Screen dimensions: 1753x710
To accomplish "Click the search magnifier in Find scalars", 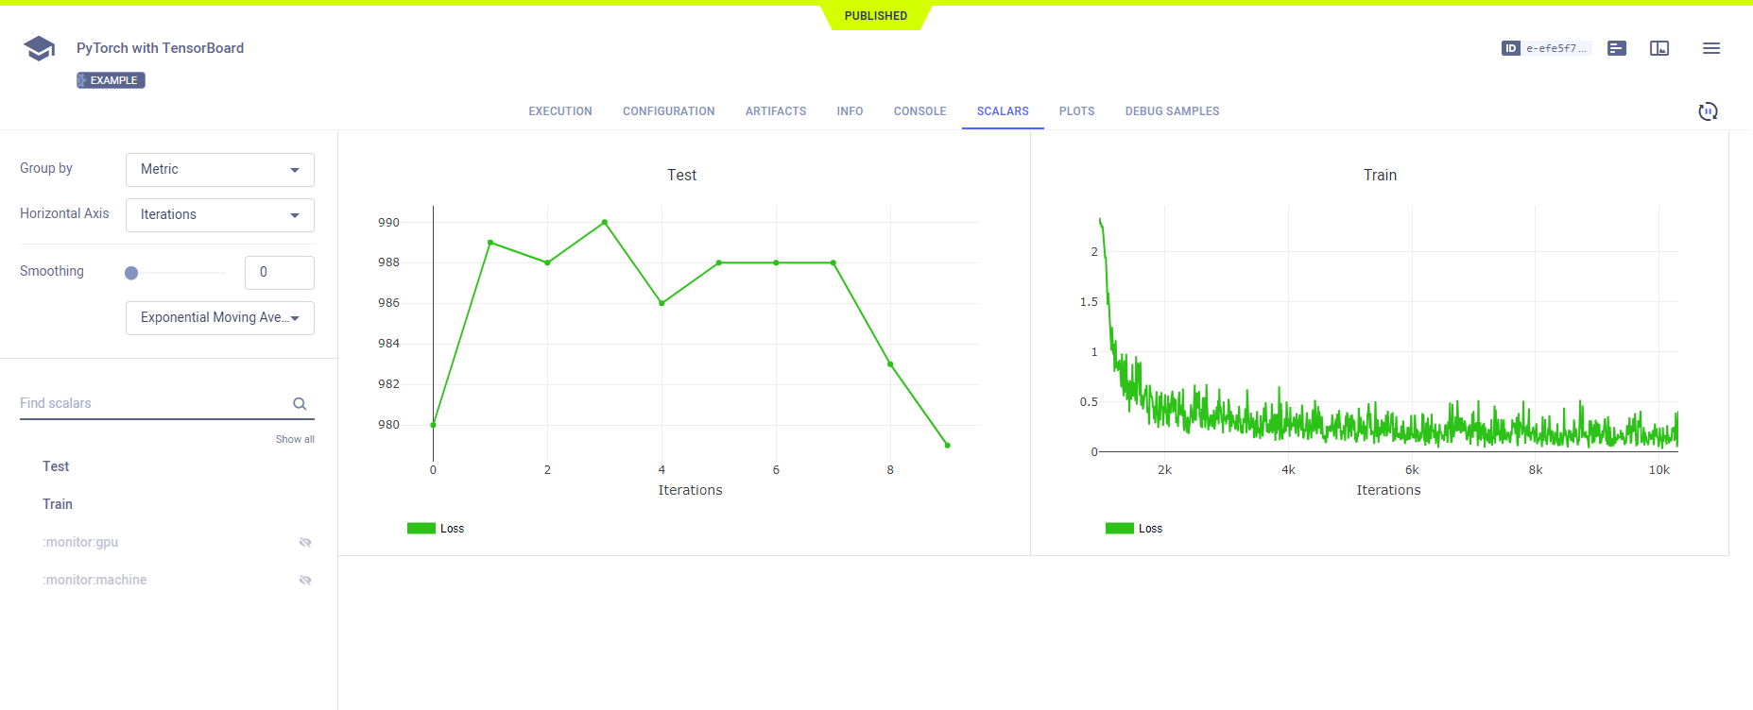I will pos(300,404).
